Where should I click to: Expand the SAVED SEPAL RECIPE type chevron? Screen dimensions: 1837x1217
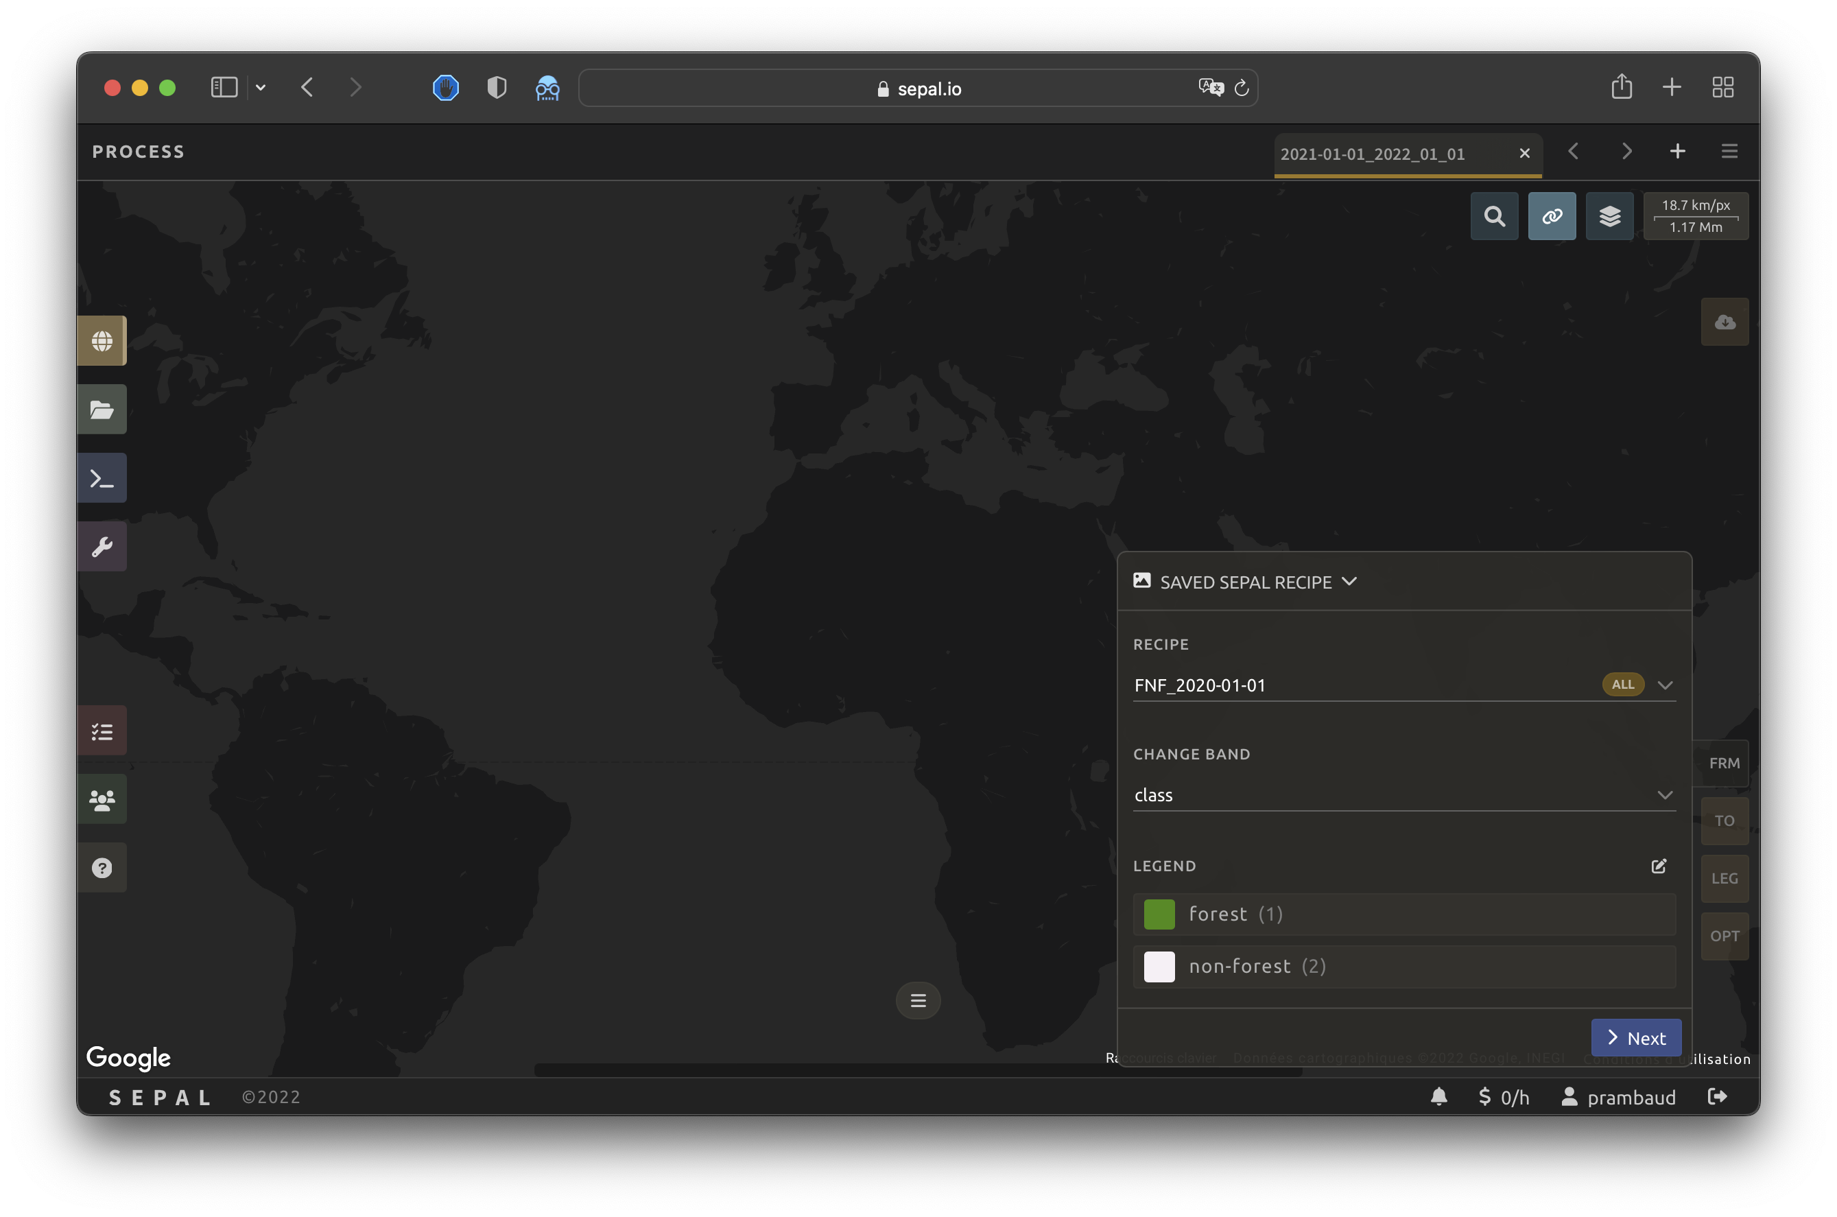click(1349, 581)
